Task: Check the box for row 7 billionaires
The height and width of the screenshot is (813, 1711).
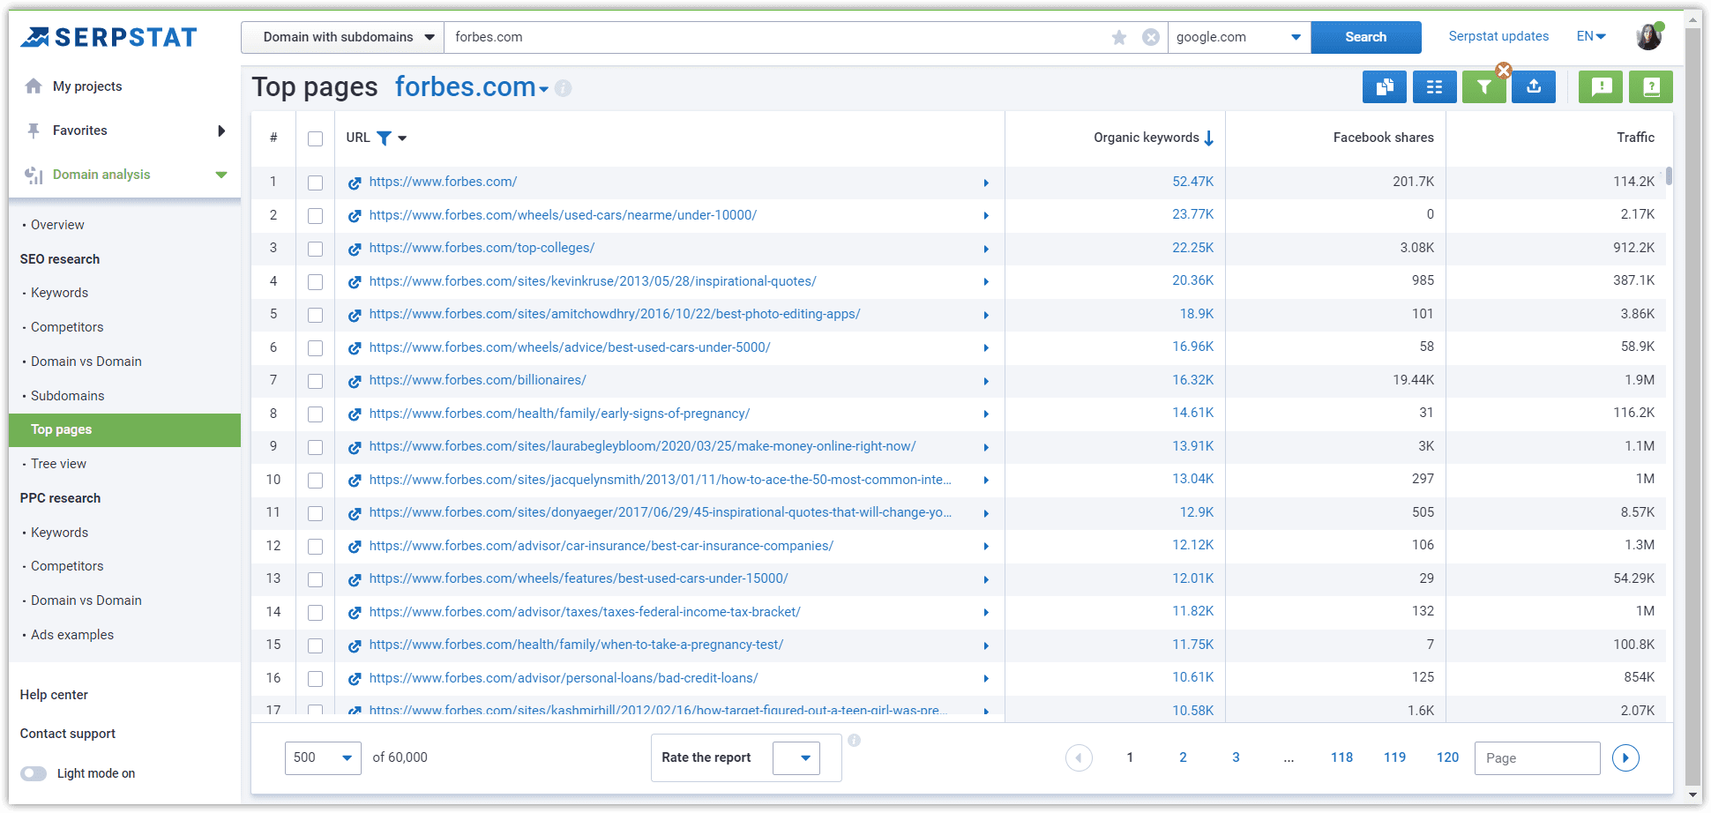Action: [x=315, y=381]
